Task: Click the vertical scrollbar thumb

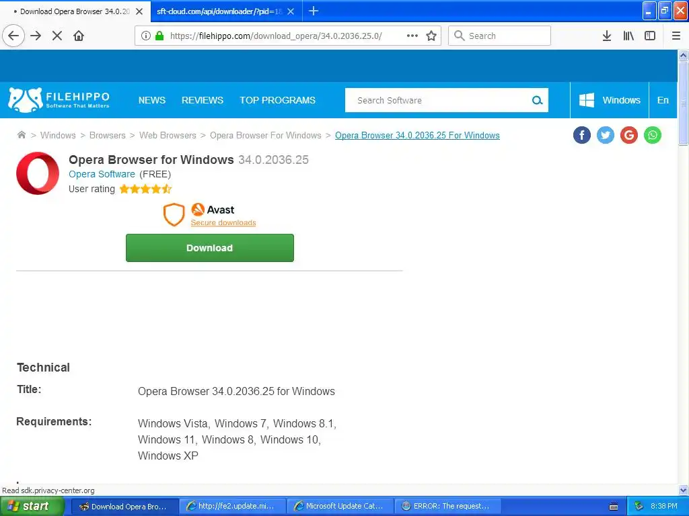Action: pos(683,103)
